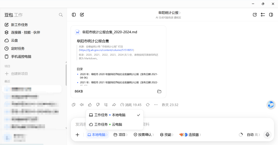Open the 技能 dropdown
The width and height of the screenshot is (278, 145).
167,135
